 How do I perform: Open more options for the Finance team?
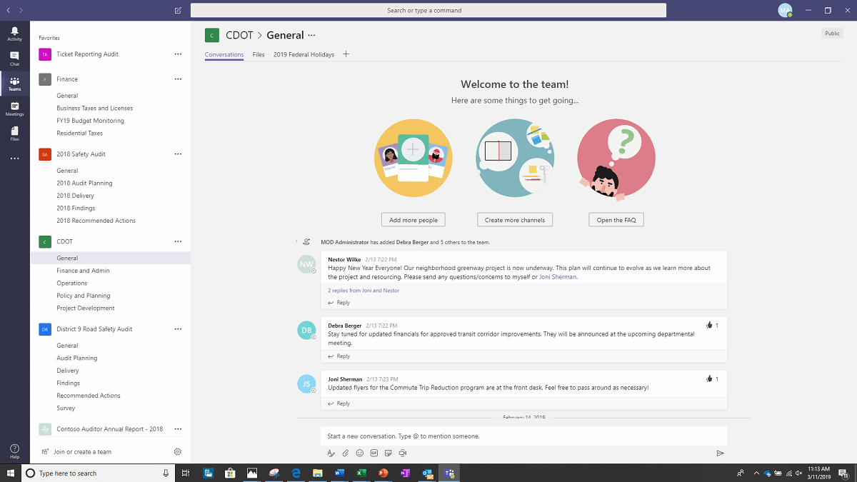[x=177, y=79]
